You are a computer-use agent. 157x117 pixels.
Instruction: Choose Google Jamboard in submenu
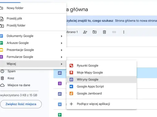[x=101, y=94]
